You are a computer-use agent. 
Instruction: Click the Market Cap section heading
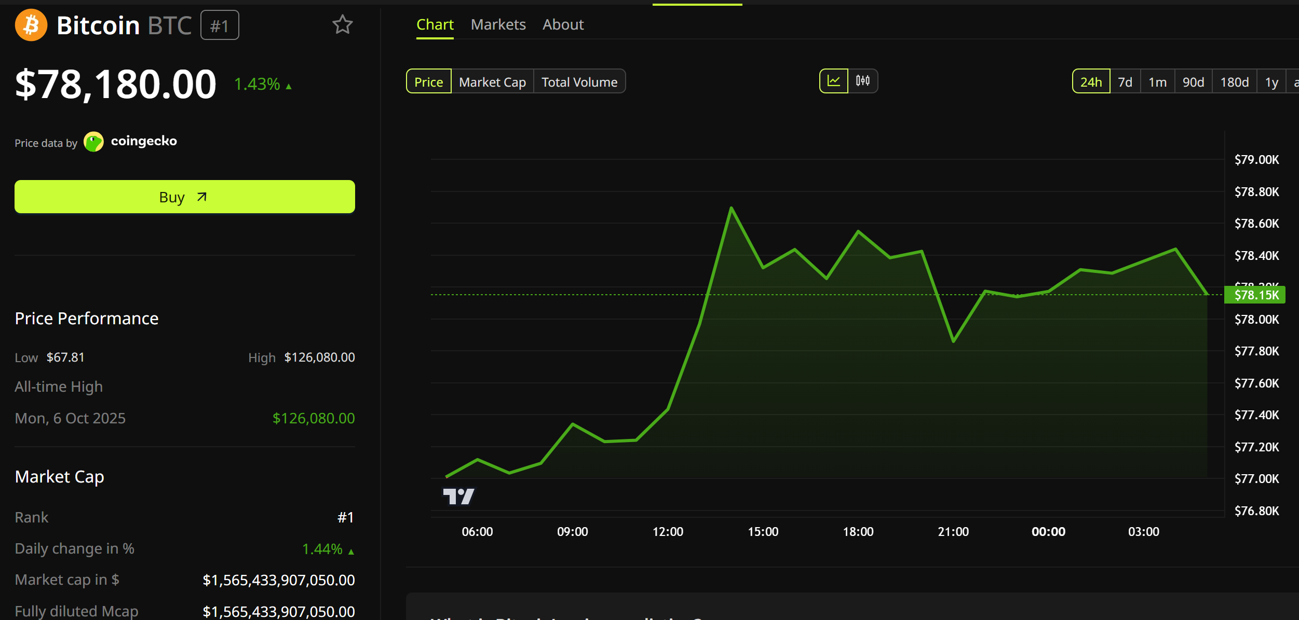click(60, 476)
